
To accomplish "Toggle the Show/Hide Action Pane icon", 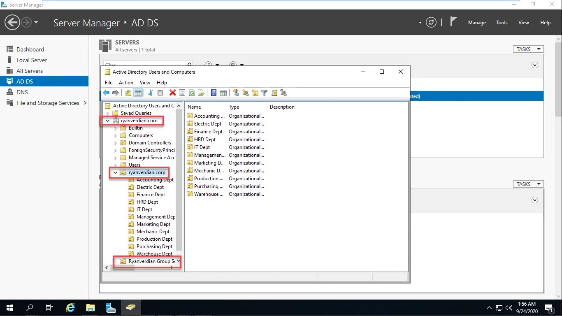I will (223, 93).
